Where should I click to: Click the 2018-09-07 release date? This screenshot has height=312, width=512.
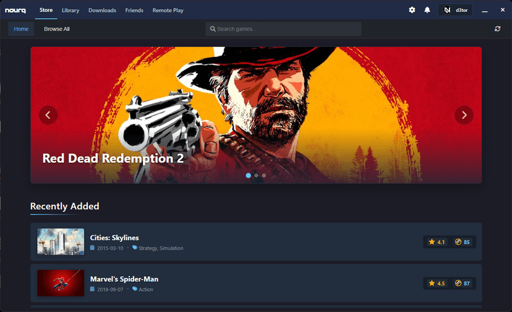click(110, 290)
